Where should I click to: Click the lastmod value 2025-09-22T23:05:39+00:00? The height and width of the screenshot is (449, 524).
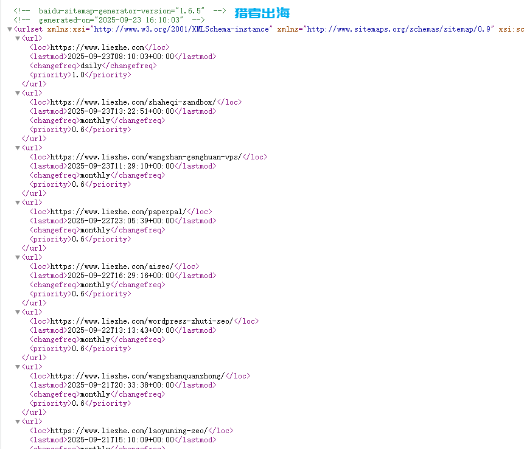[x=121, y=221]
